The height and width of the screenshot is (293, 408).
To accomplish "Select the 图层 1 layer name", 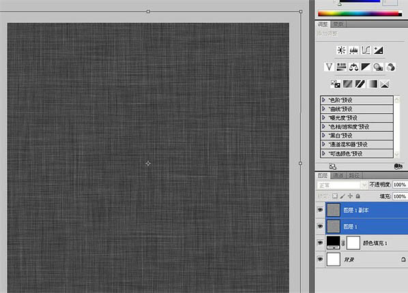I will [x=350, y=227].
